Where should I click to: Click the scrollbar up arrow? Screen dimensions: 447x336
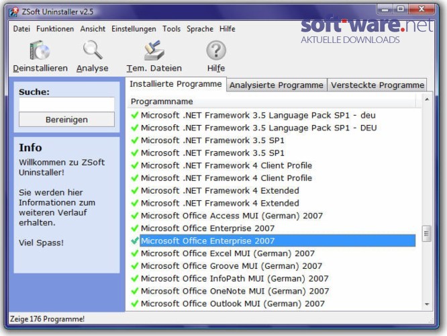[x=427, y=99]
